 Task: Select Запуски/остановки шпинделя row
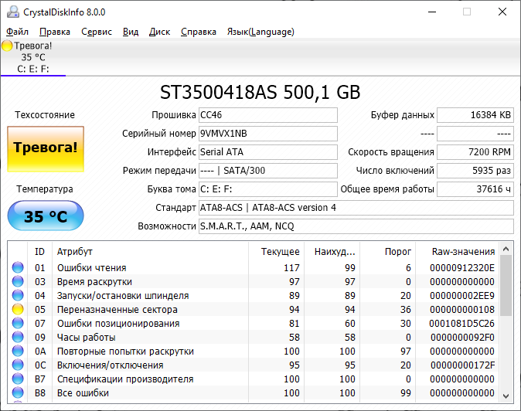pos(254,295)
